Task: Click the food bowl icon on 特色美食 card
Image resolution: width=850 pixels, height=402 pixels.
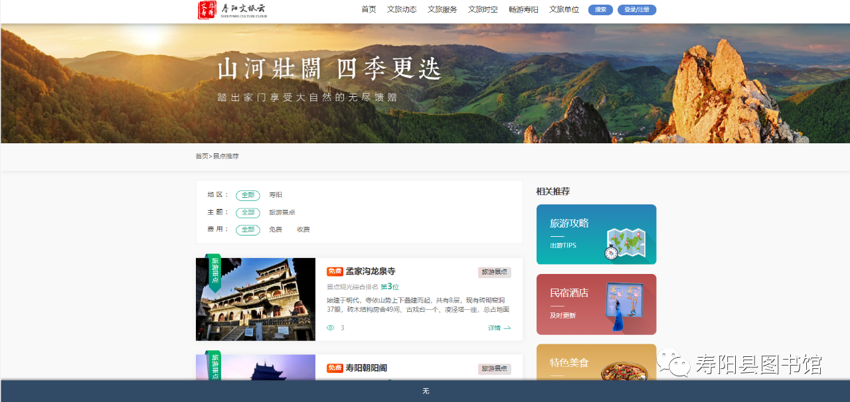Action: [624, 371]
